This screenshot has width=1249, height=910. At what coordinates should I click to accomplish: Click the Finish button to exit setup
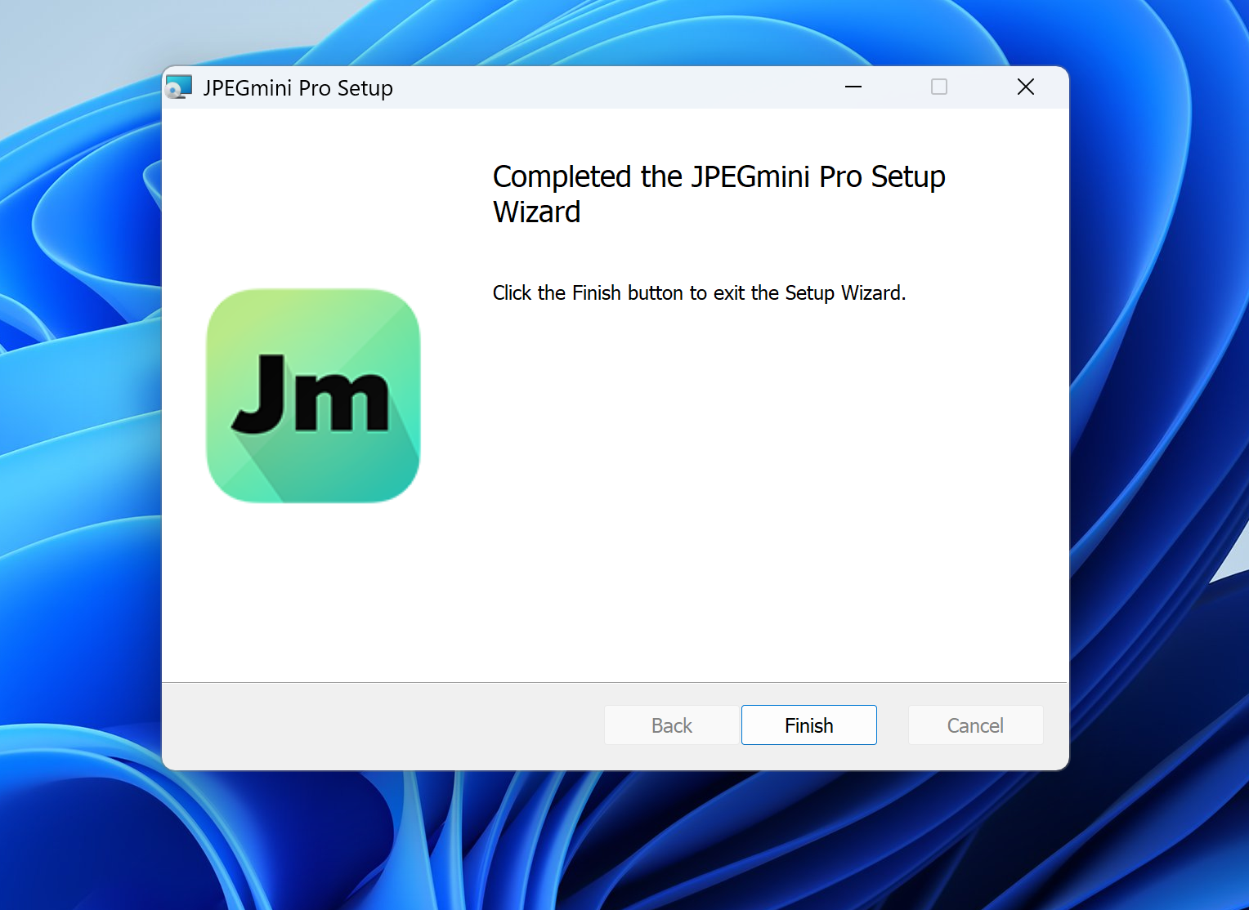point(808,725)
